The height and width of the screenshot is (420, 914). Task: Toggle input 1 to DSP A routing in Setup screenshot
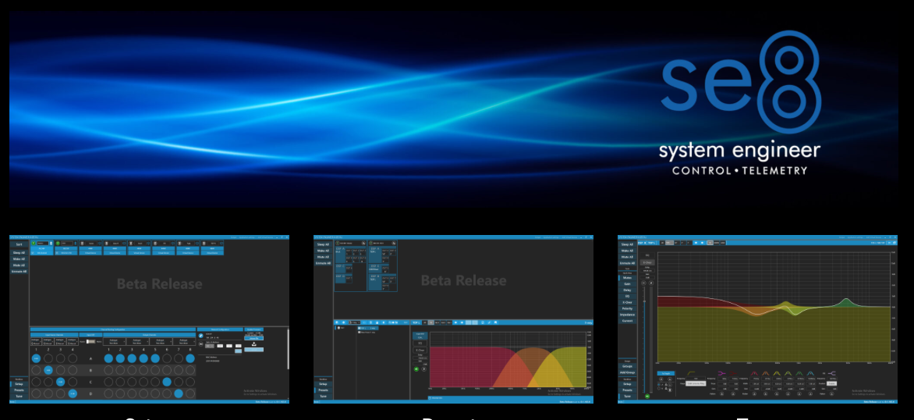pyautogui.click(x=36, y=358)
